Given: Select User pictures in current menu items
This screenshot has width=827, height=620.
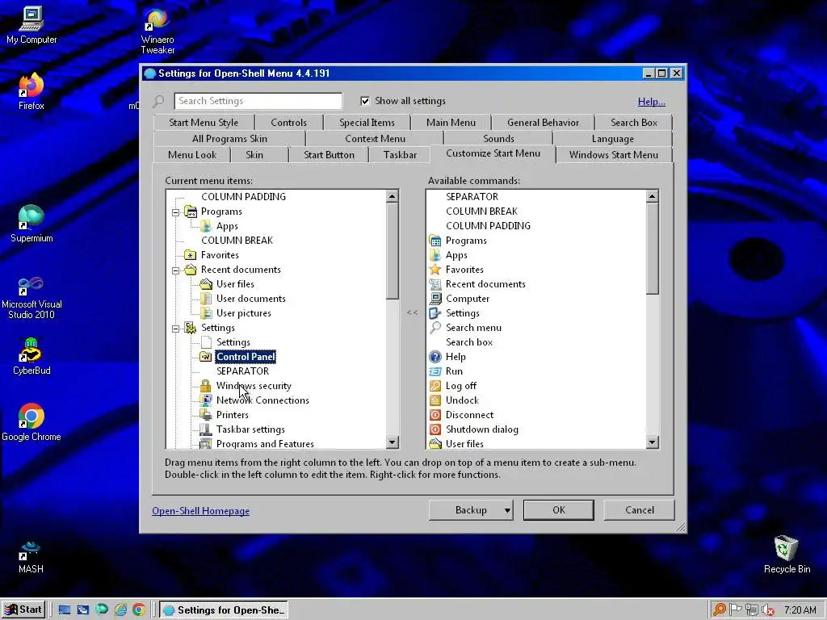Looking at the screenshot, I should click(244, 313).
